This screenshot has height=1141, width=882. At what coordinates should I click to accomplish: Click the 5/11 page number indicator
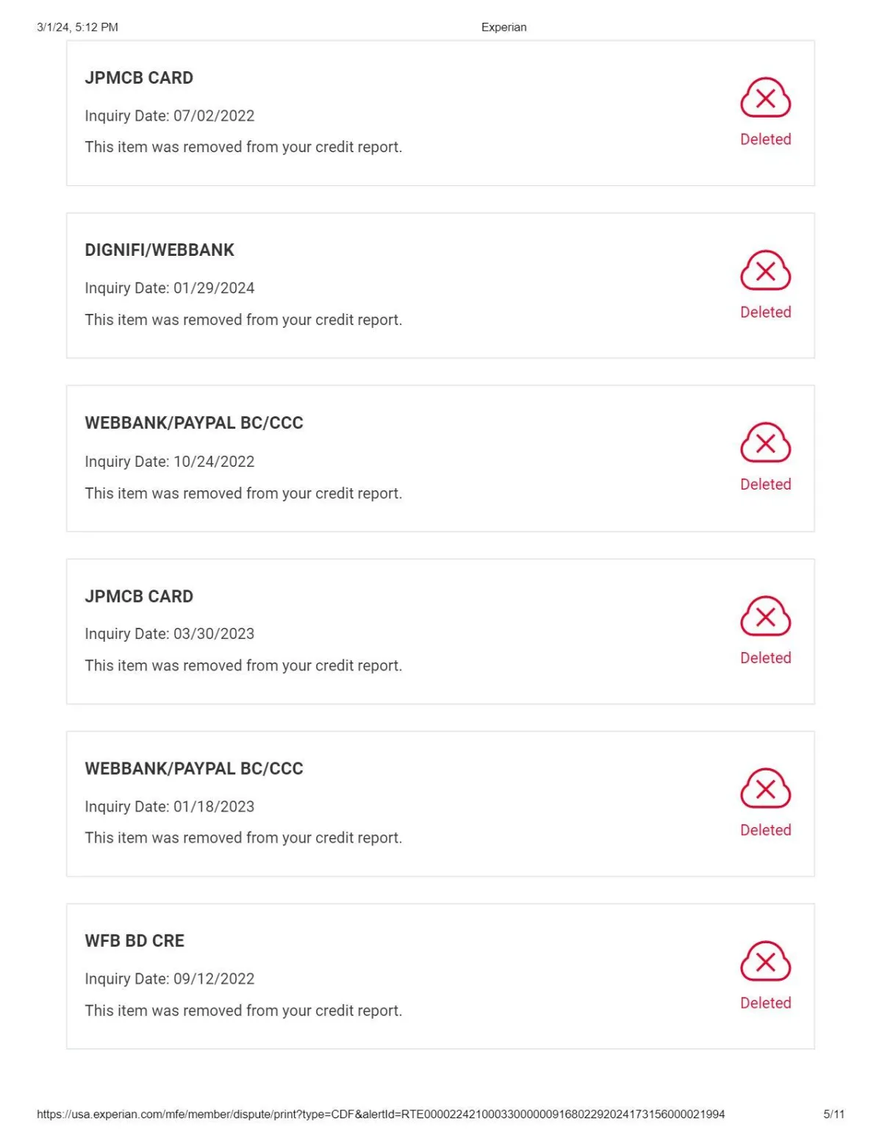(833, 1115)
